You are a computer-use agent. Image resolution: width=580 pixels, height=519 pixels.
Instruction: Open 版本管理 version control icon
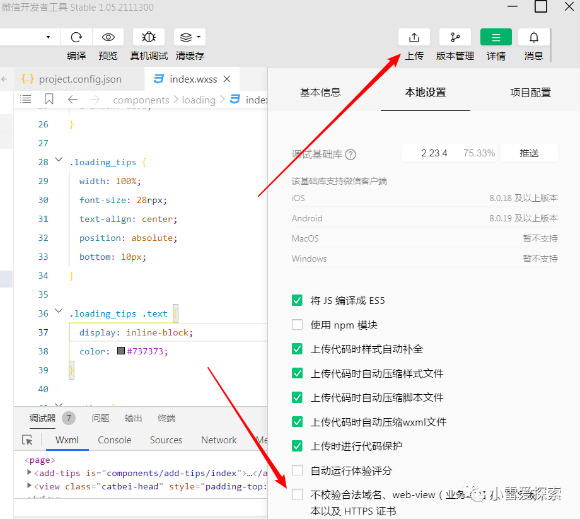click(455, 37)
